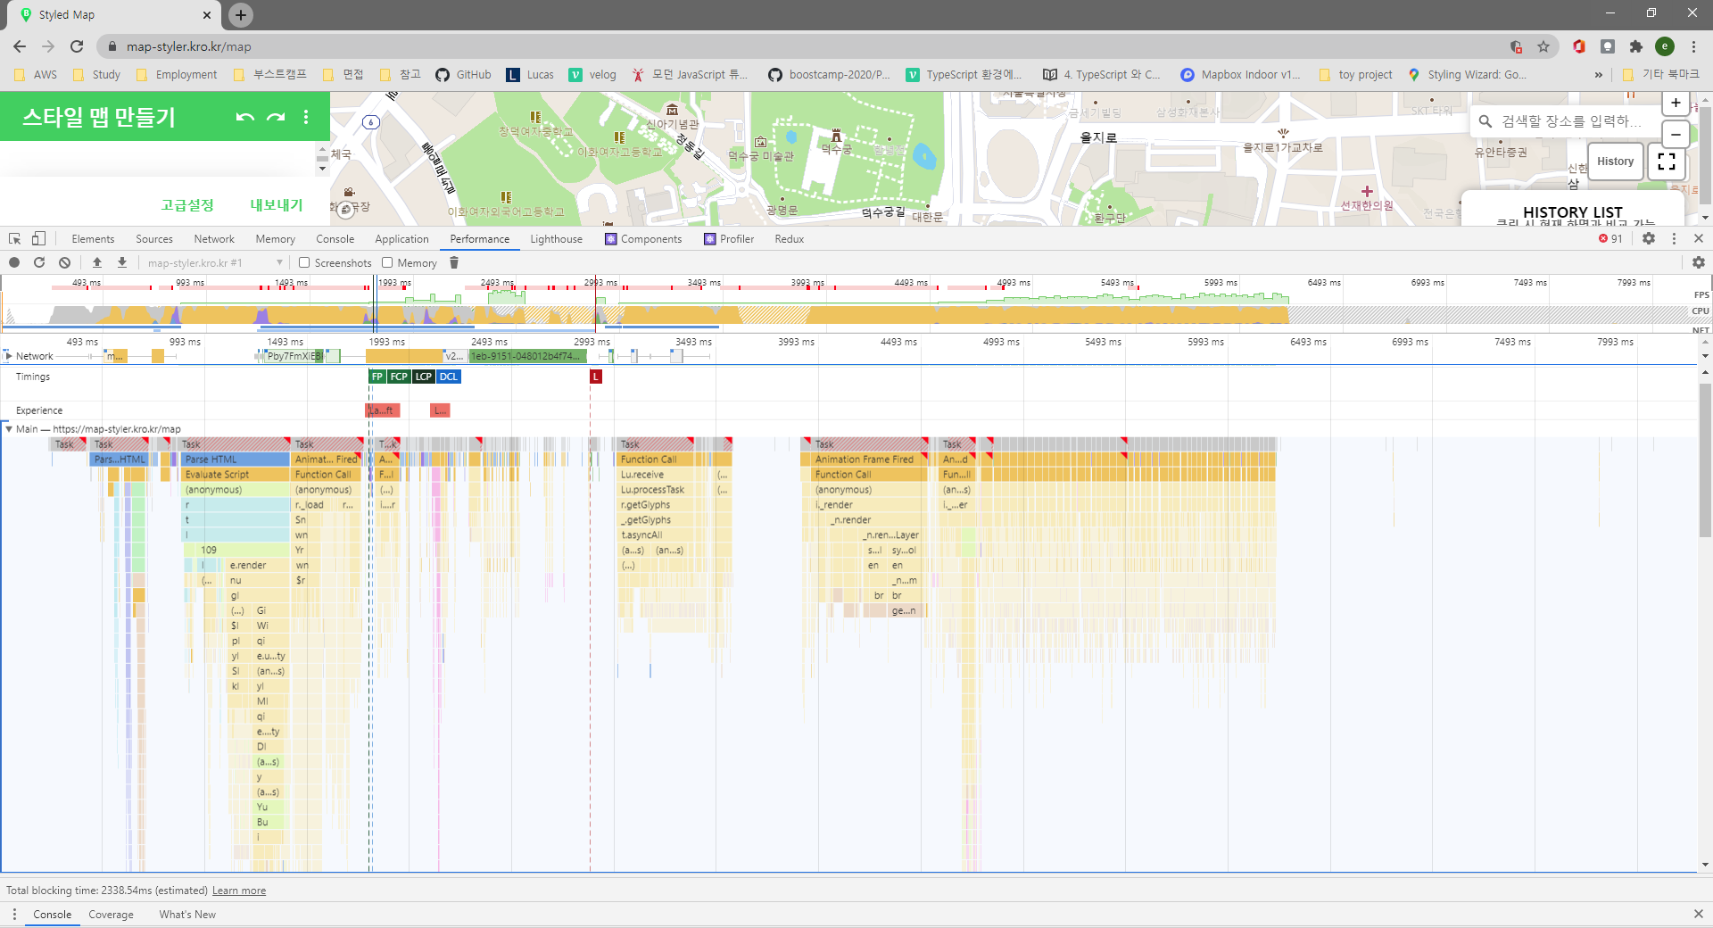Viewport: 1713px width, 928px height.
Task: Zoom out on the map
Action: pos(1676,135)
